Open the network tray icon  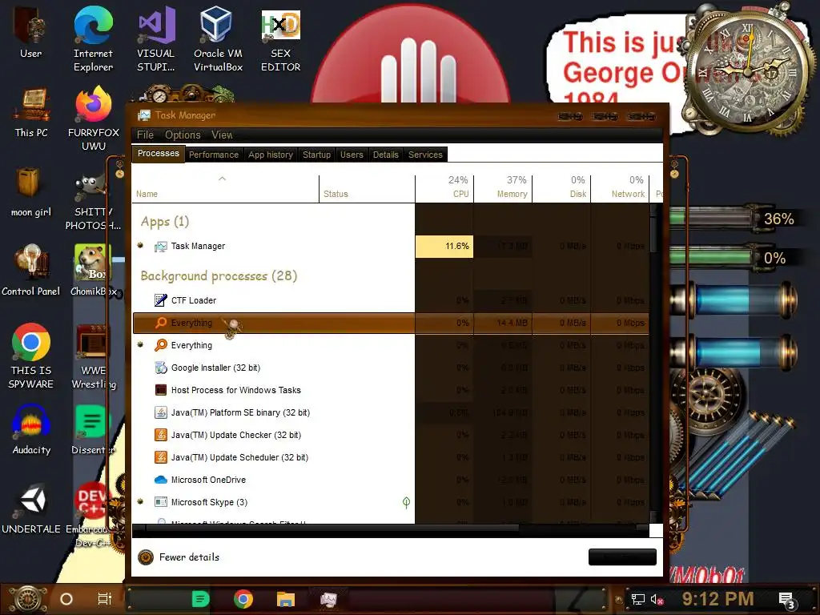pos(637,599)
